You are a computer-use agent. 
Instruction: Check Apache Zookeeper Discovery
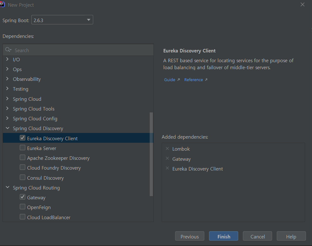click(x=22, y=158)
